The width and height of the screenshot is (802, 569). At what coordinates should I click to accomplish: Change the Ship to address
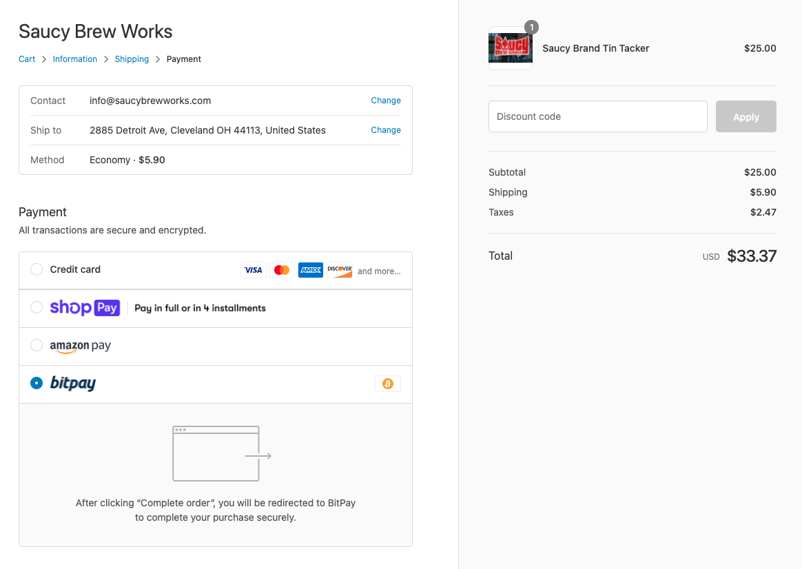pyautogui.click(x=386, y=130)
